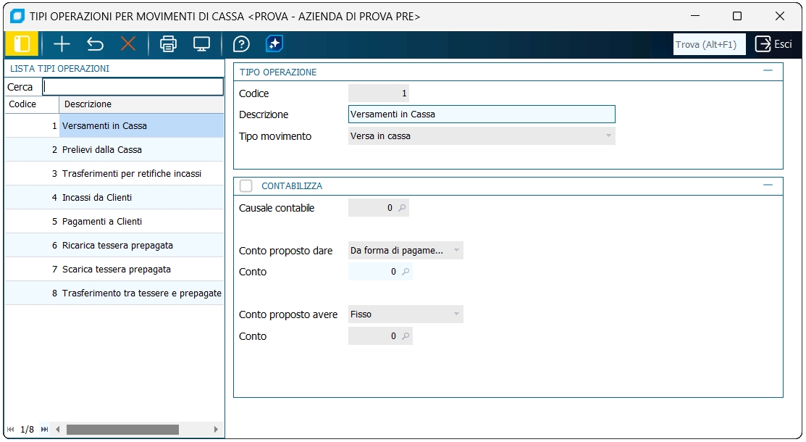This screenshot has width=806, height=442.
Task: Click the monitor preview icon
Action: point(201,44)
